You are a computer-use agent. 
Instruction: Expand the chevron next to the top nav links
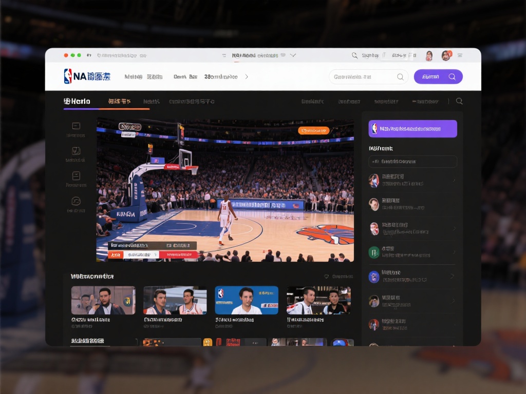[x=246, y=77]
